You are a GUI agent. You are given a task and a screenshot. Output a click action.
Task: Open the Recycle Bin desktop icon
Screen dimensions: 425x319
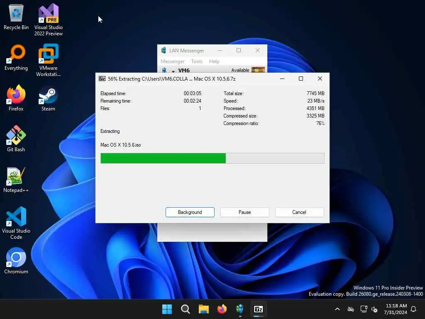[16, 17]
